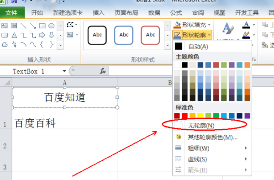Pick the dark red standard color swatch

pyautogui.click(x=177, y=116)
